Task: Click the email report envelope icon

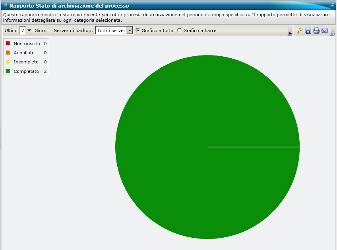Action: pyautogui.click(x=325, y=31)
